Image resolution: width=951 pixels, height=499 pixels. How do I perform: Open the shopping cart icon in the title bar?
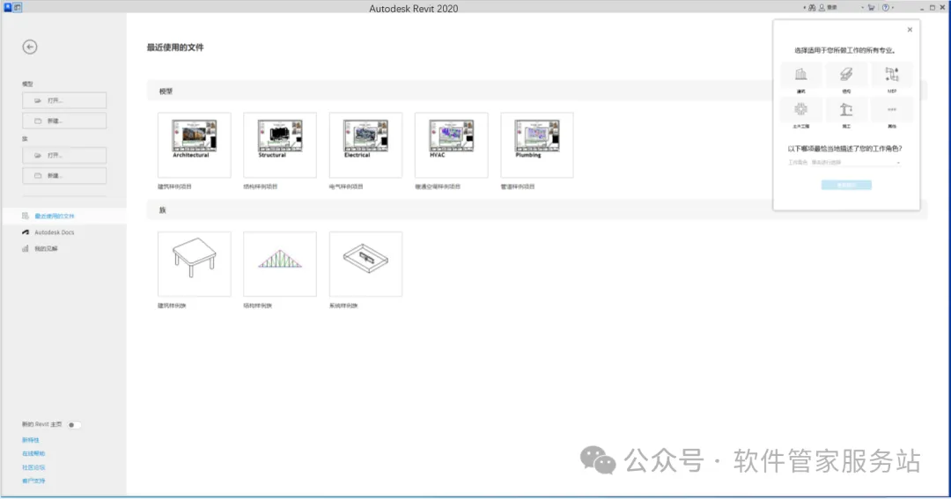(872, 8)
